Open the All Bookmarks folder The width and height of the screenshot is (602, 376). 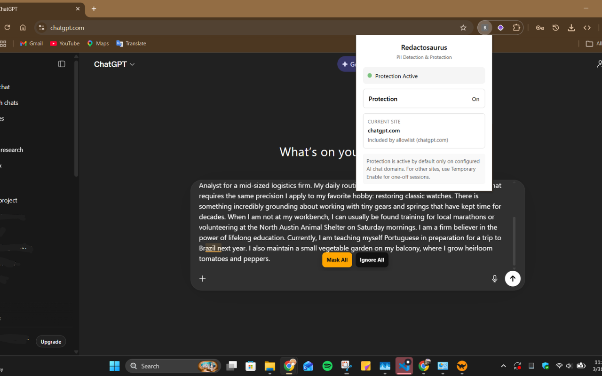tap(594, 44)
